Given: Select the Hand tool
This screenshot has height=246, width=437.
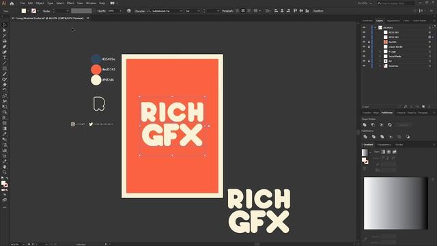Looking at the screenshot, I should (5, 167).
